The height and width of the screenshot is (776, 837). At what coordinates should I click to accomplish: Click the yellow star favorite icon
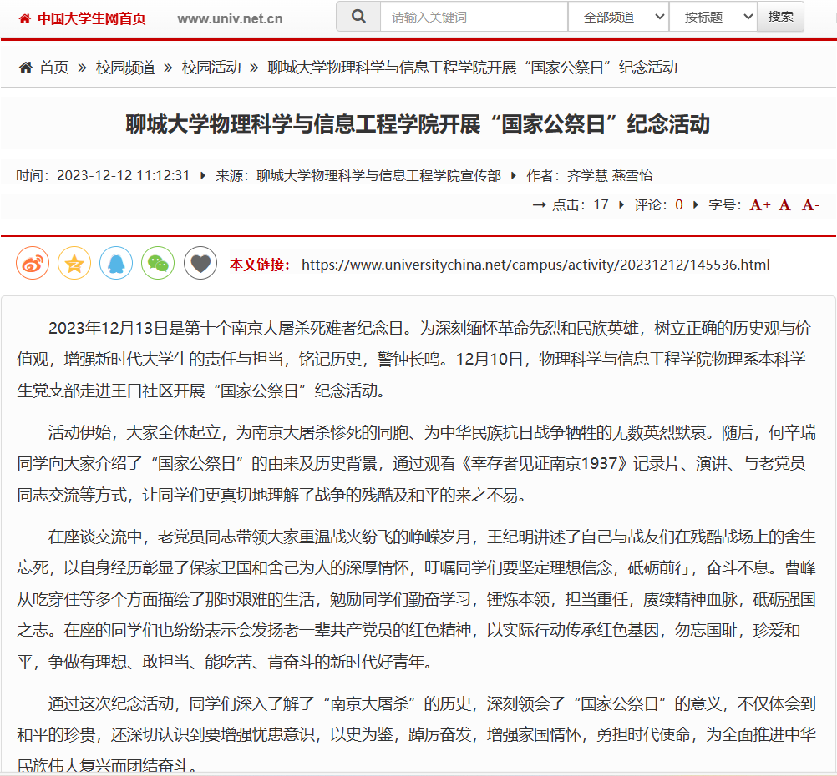coord(74,262)
